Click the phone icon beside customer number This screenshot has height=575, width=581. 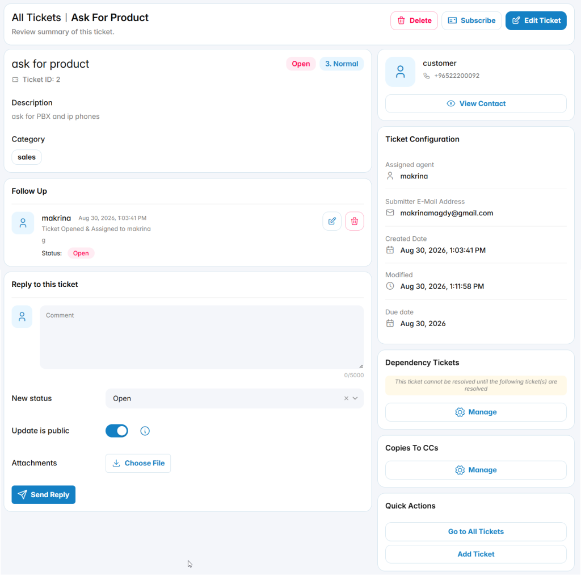pyautogui.click(x=427, y=76)
